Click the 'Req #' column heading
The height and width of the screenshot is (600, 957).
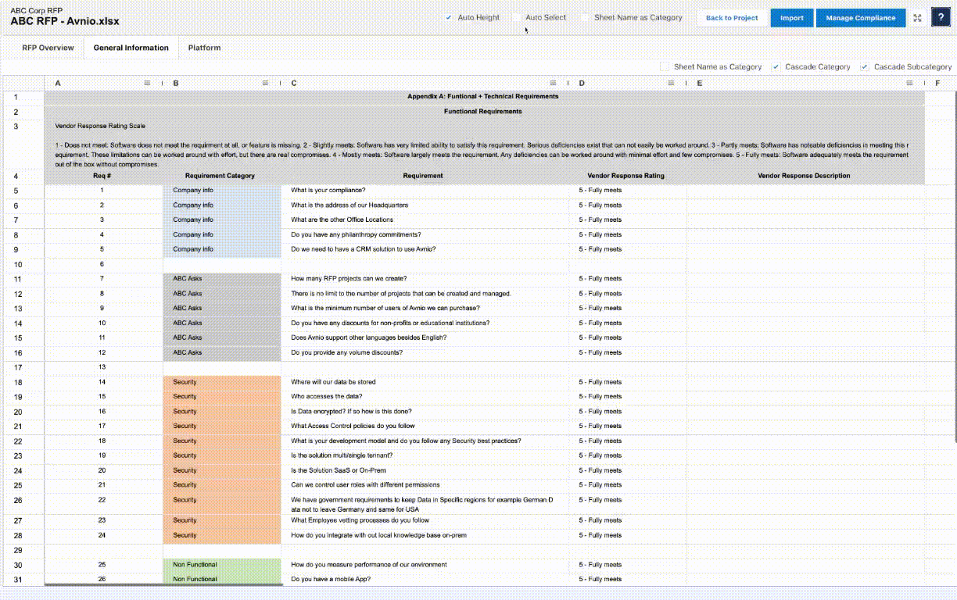[102, 176]
